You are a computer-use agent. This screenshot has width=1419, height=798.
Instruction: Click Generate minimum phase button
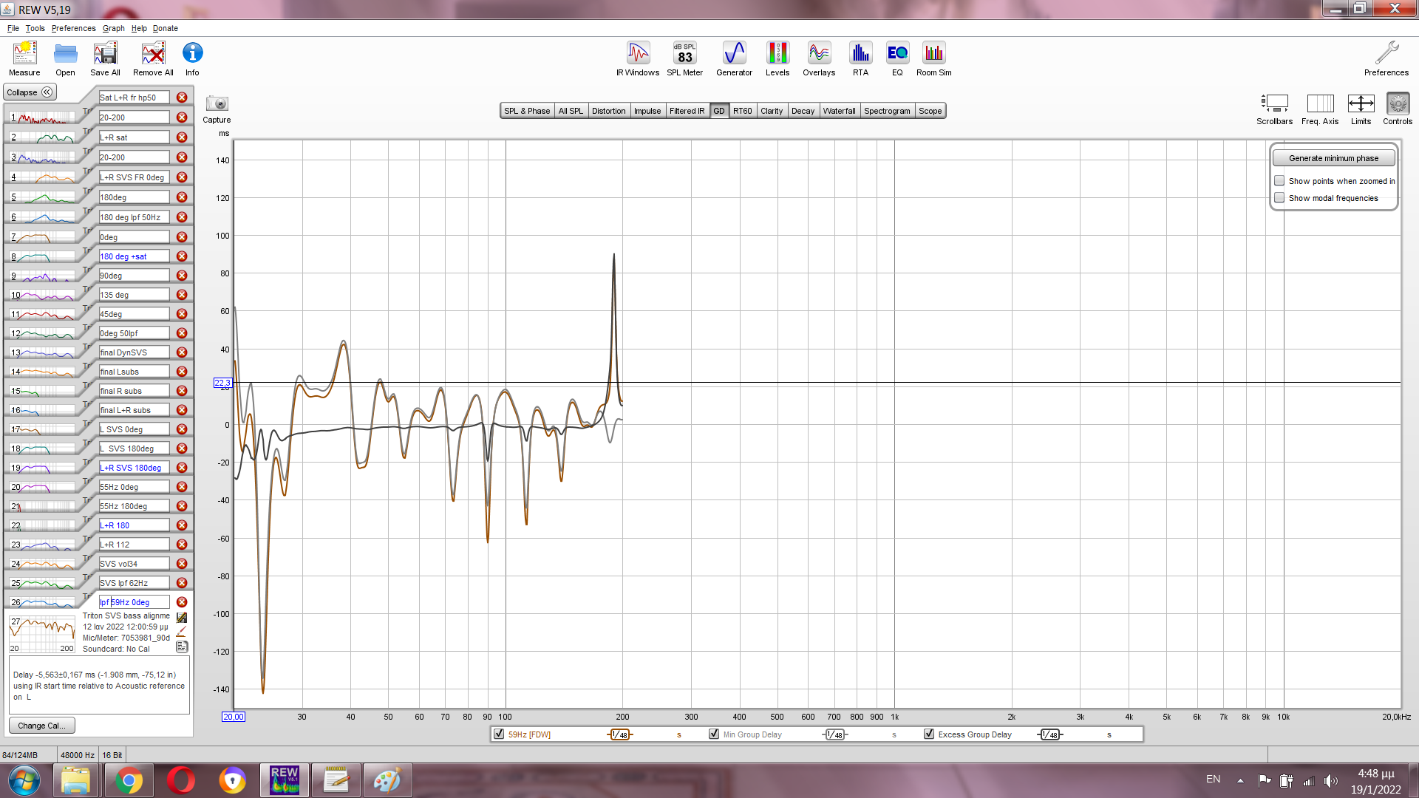click(1333, 158)
